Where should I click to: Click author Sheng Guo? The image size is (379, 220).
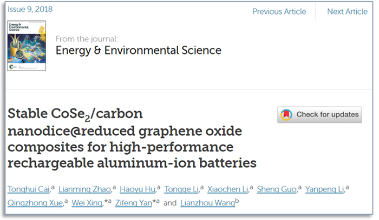tap(278, 188)
